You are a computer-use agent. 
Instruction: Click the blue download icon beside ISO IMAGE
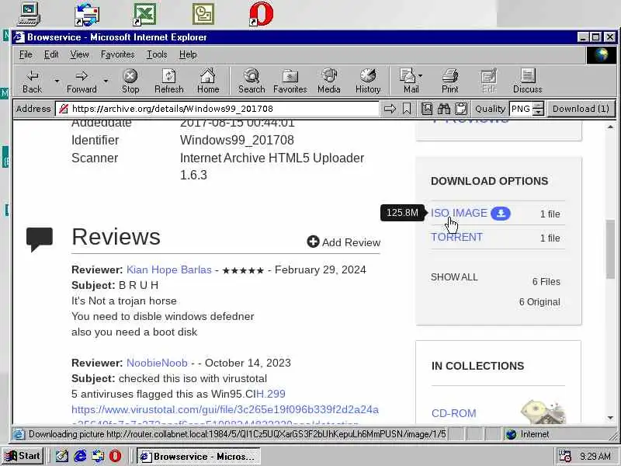pos(501,214)
